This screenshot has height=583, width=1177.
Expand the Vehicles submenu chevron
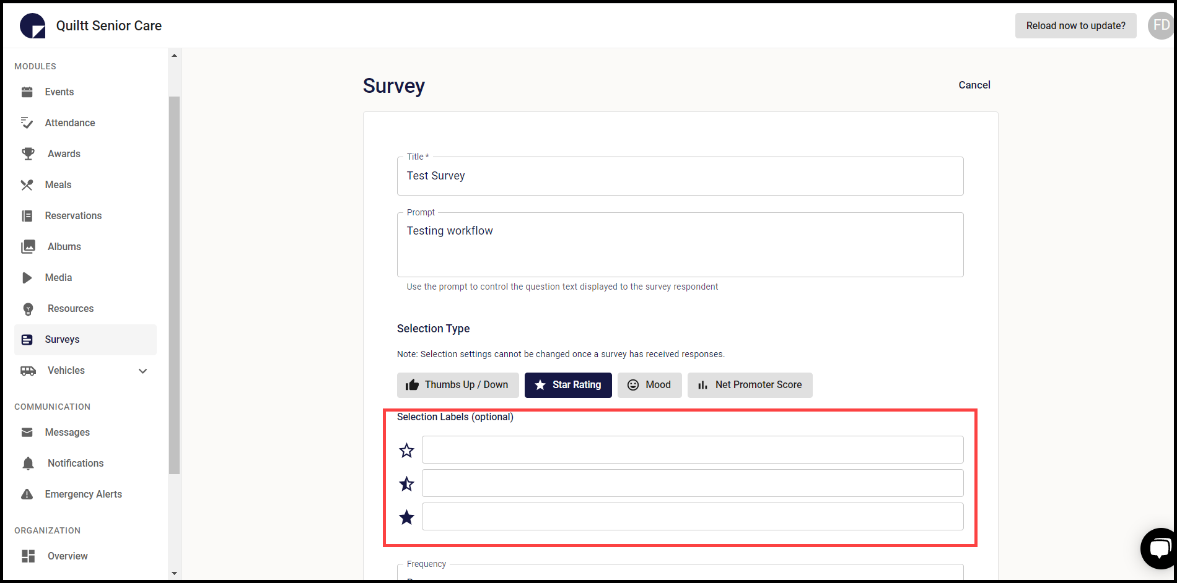pyautogui.click(x=143, y=371)
